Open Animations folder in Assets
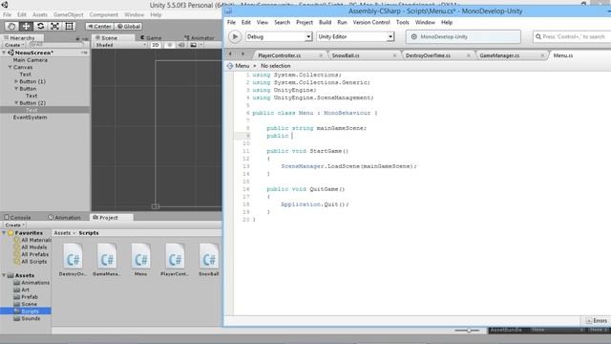Image resolution: width=611 pixels, height=344 pixels. [x=32, y=283]
